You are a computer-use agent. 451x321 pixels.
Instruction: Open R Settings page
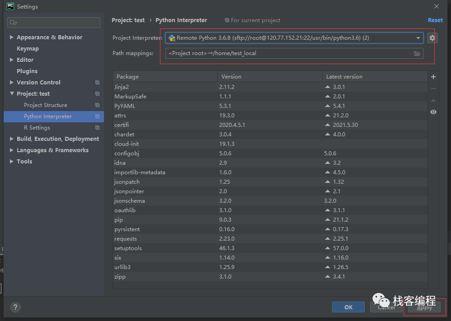(37, 128)
